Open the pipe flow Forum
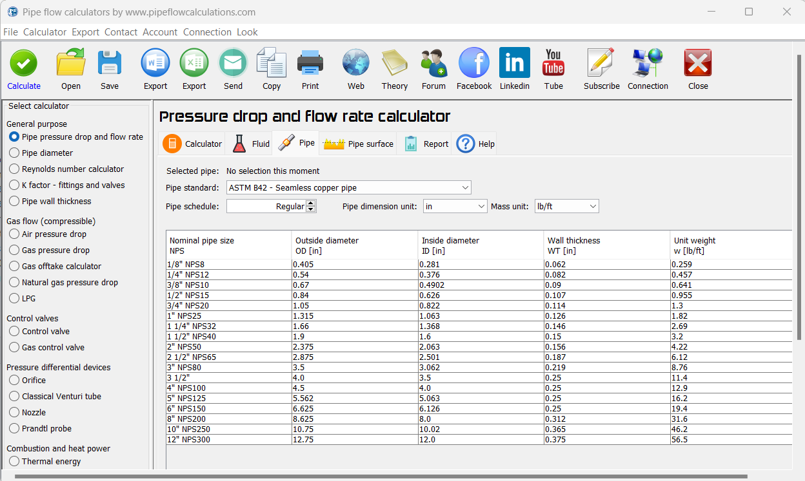805x481 pixels. point(433,69)
